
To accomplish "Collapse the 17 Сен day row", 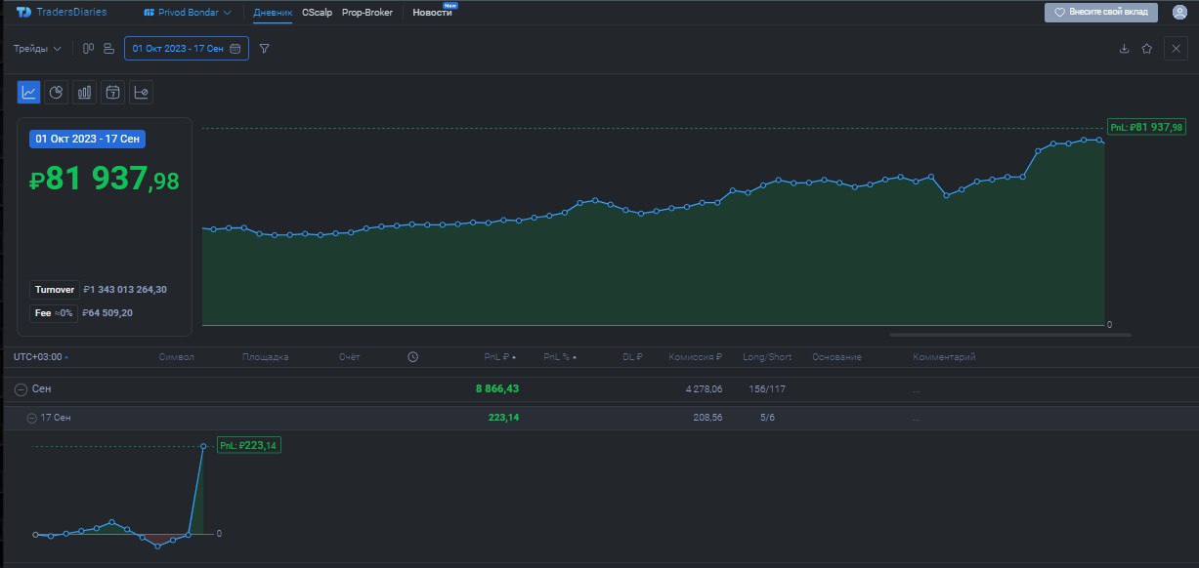I will point(31,418).
